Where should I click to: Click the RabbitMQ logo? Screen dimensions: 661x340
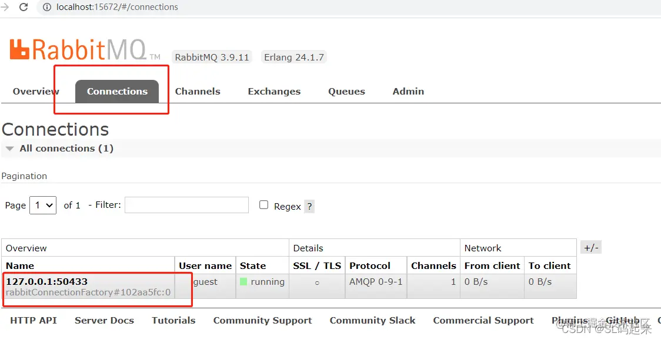[x=85, y=50]
